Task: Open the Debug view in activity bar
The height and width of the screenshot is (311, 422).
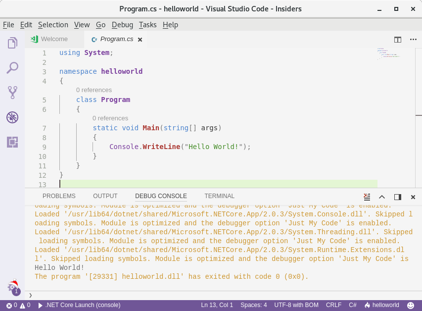Action: click(12, 117)
